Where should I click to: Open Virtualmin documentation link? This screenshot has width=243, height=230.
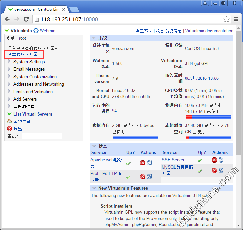209,31
